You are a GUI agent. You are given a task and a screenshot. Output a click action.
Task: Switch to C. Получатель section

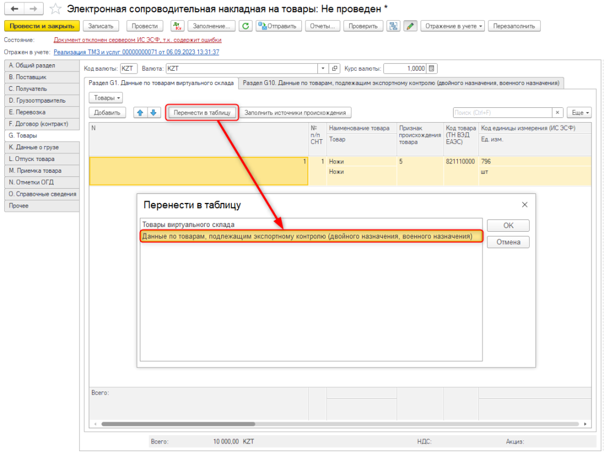(x=42, y=88)
